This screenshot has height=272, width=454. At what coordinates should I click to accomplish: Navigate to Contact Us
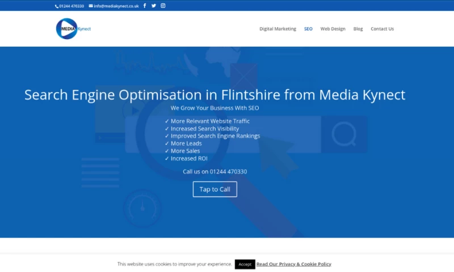pos(382,29)
